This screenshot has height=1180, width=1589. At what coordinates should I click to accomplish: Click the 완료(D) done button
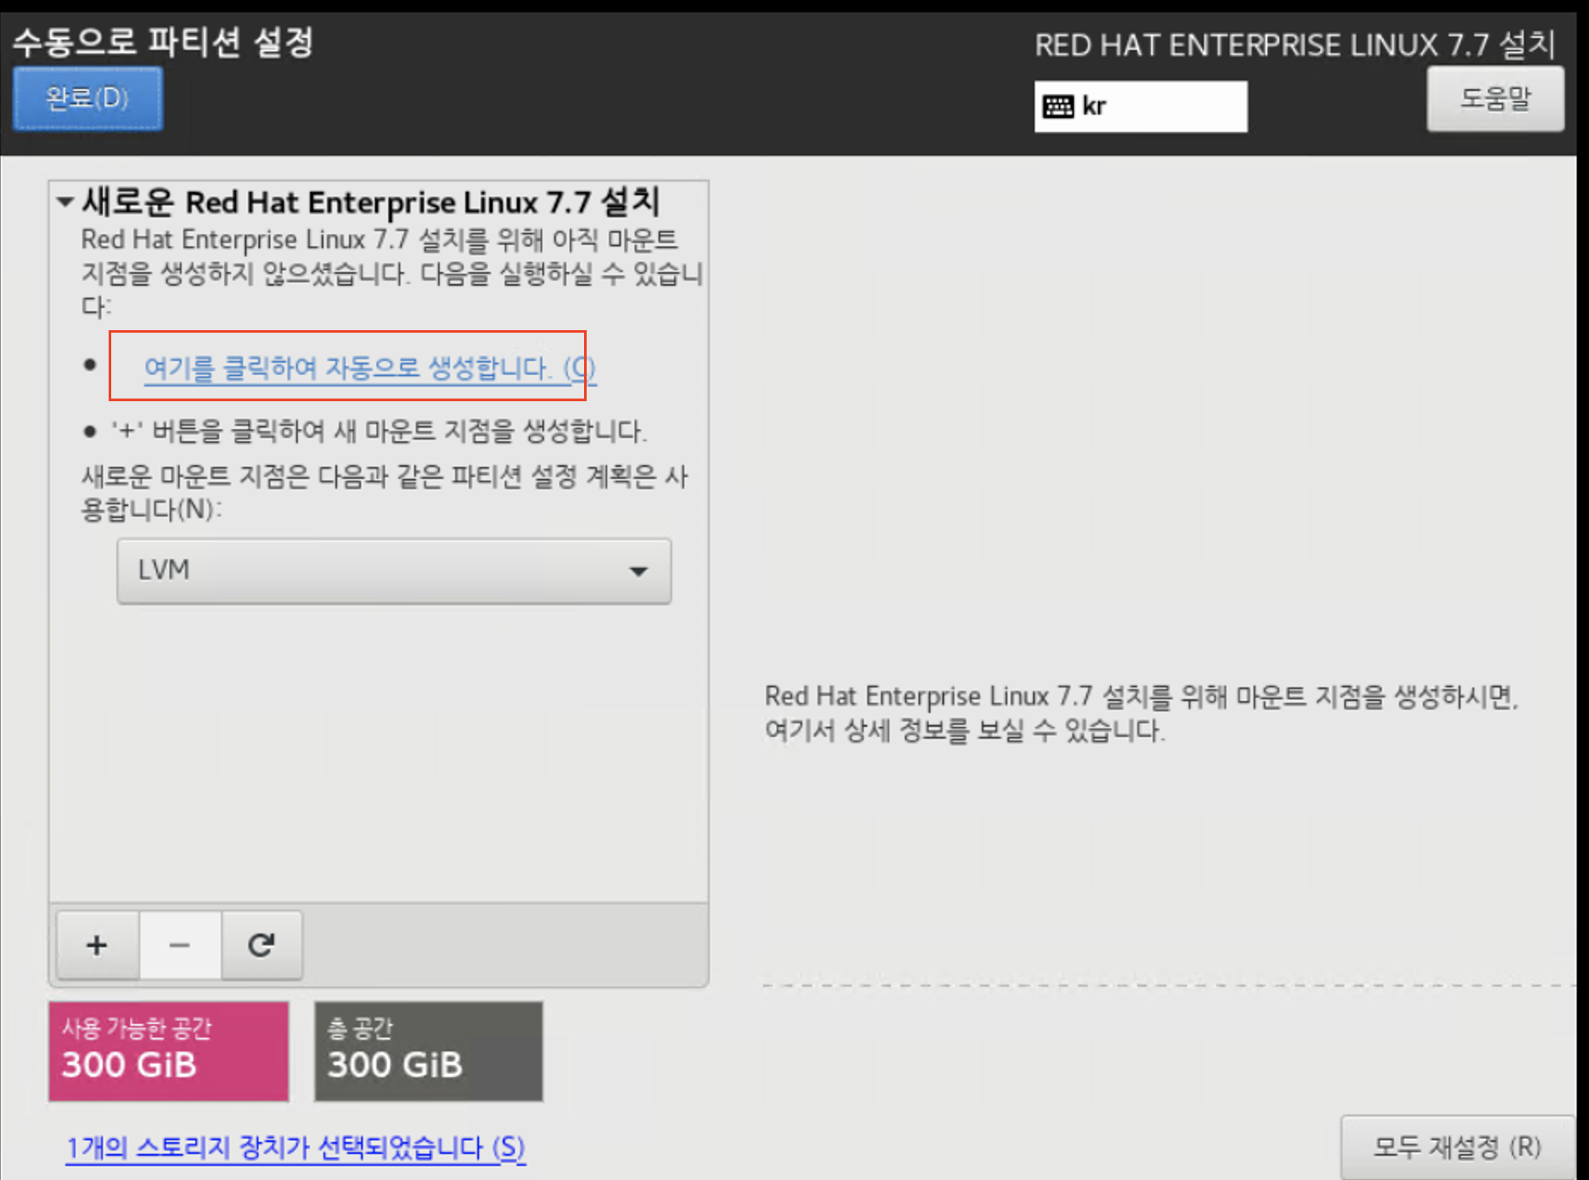[87, 98]
